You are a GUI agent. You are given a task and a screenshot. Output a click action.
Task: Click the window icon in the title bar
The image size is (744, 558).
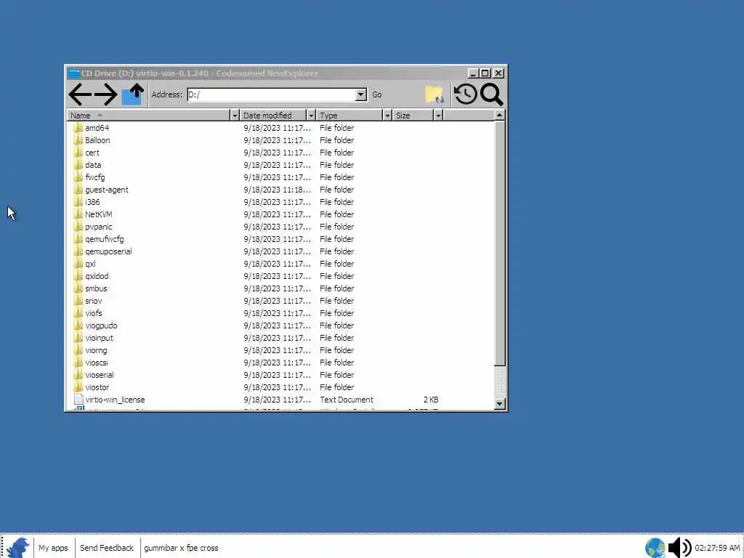tap(73, 73)
